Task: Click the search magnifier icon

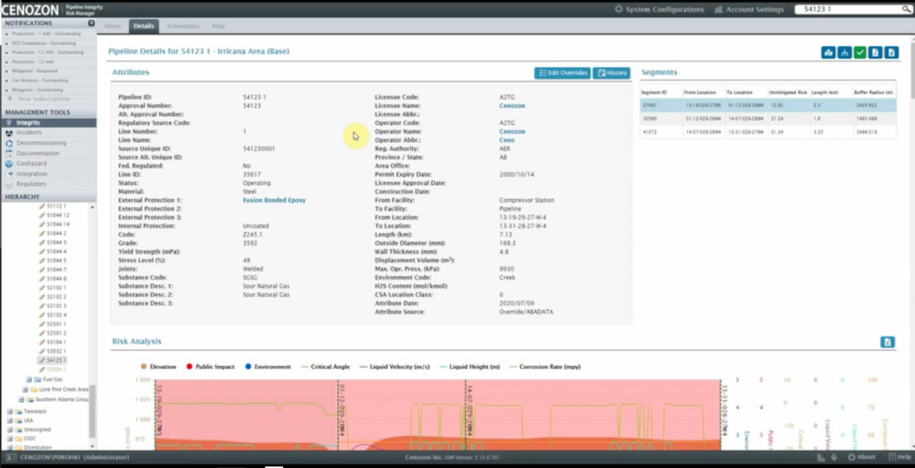Action: coord(906,9)
